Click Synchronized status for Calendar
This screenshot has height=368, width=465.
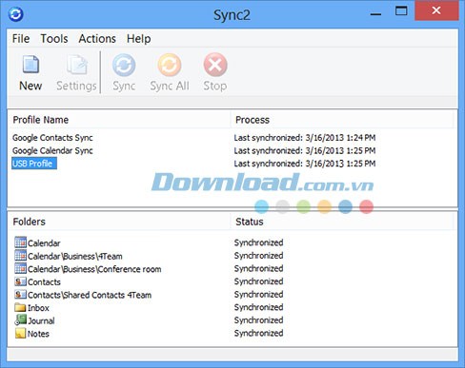click(x=258, y=242)
